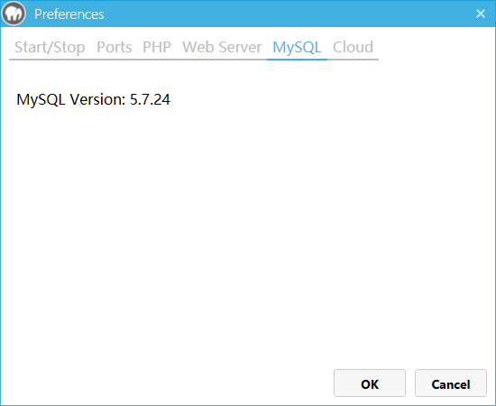Image resolution: width=496 pixels, height=406 pixels.
Task: Open the Ports tab
Action: pos(115,47)
